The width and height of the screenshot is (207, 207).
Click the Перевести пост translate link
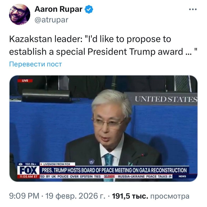[35, 64]
